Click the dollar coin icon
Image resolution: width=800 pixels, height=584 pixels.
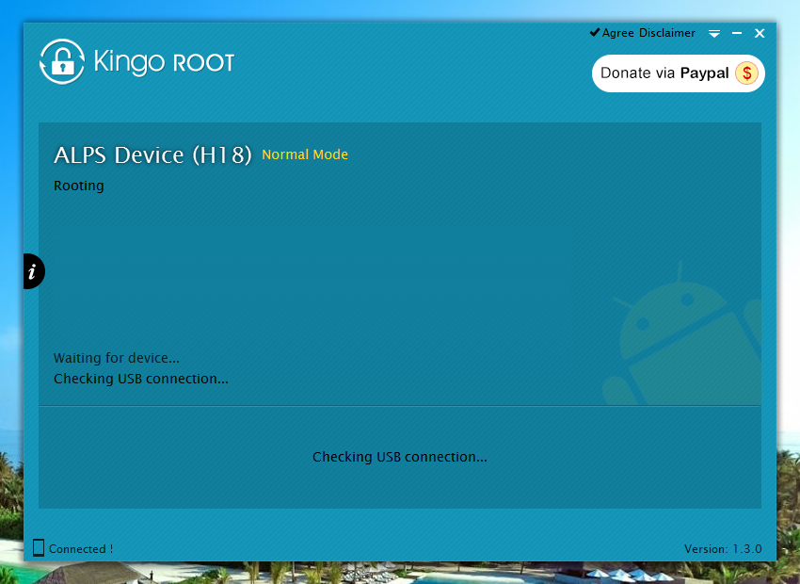[746, 73]
